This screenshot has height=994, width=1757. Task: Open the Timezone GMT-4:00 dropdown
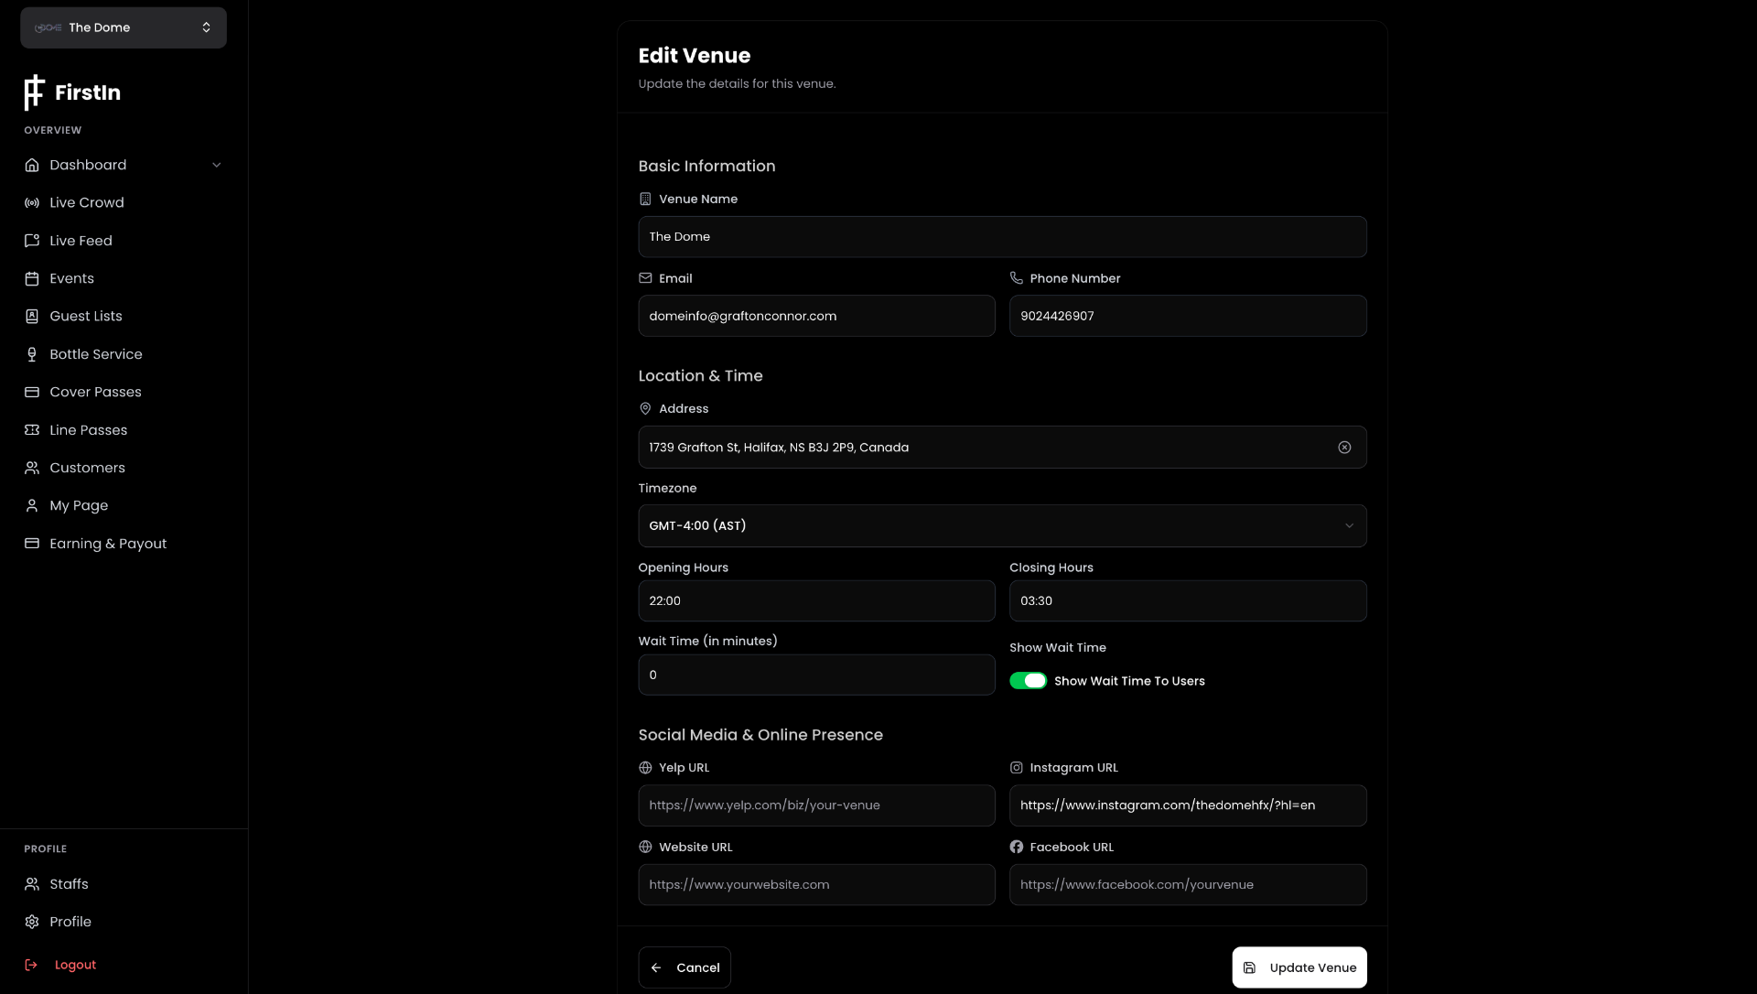click(x=1002, y=526)
